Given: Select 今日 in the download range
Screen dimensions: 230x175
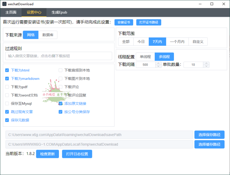Looking at the screenshot, I should pos(141,42).
